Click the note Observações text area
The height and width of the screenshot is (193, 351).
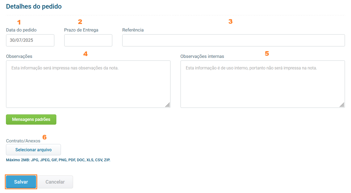pos(88,84)
